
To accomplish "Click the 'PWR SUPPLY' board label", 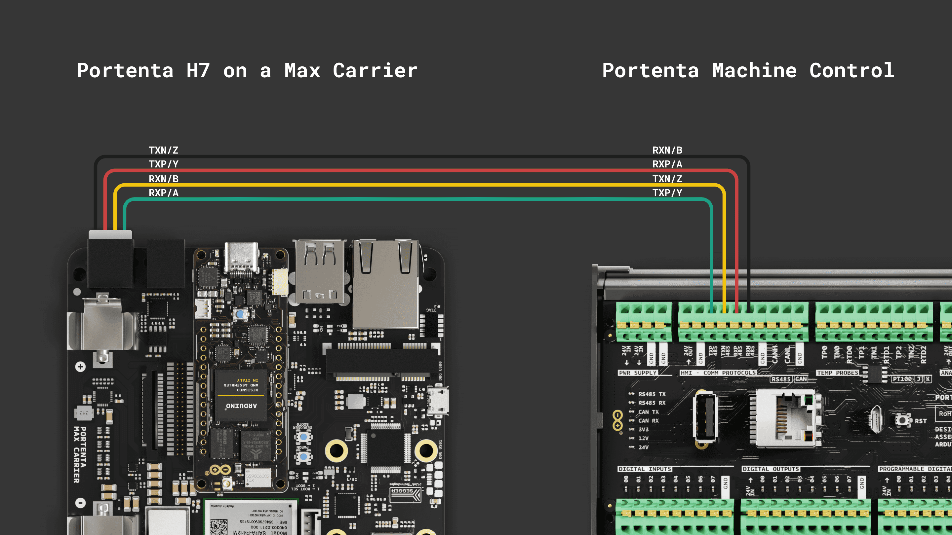I will point(638,373).
